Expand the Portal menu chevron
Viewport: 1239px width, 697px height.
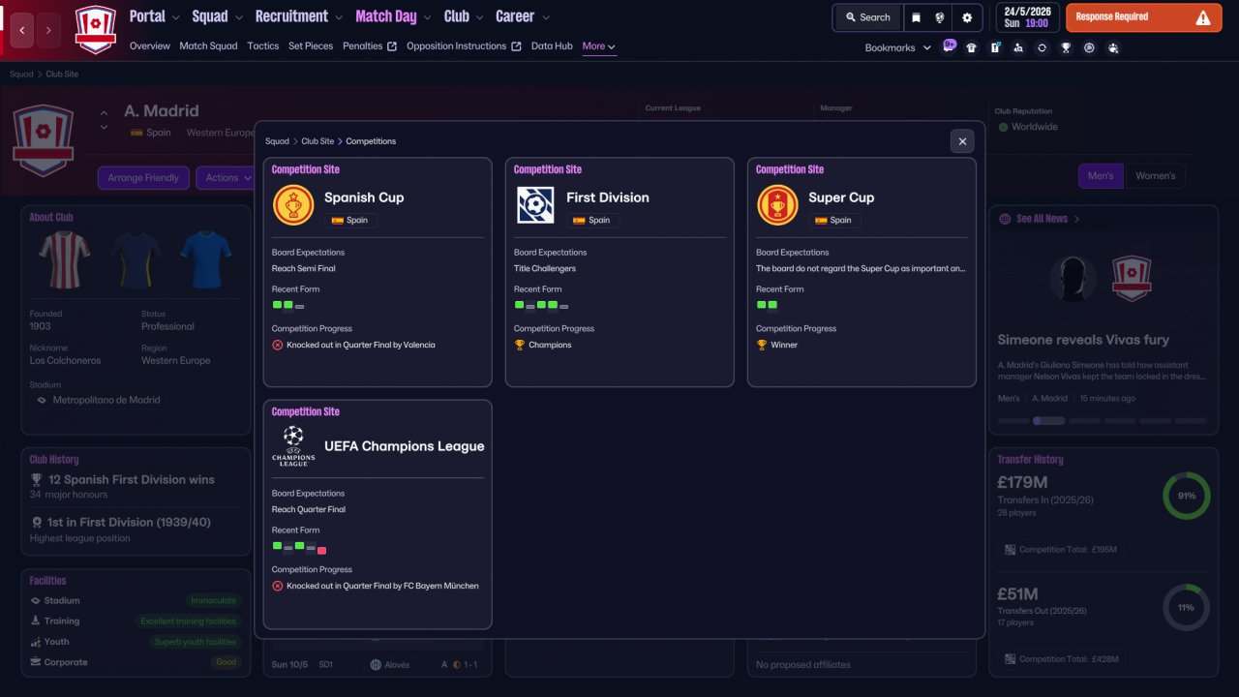point(176,17)
